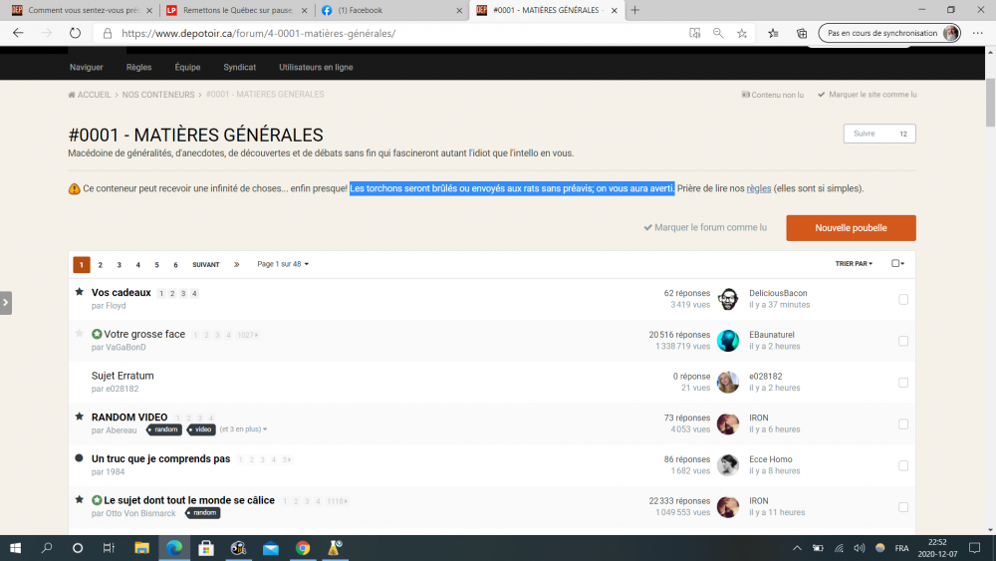The width and height of the screenshot is (996, 561).
Task: Open the règles link in the notice
Action: click(758, 188)
